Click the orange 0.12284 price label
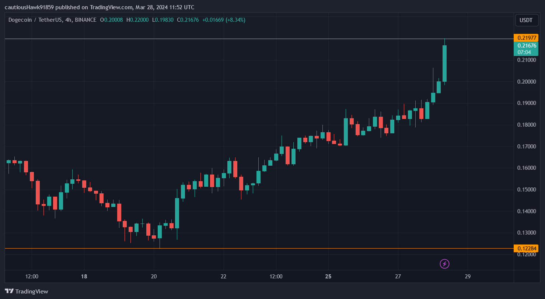 (527, 249)
